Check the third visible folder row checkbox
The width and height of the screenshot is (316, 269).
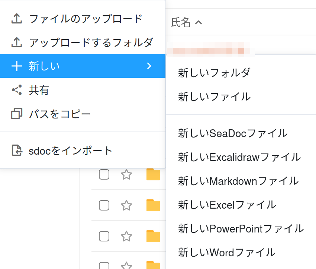(104, 236)
